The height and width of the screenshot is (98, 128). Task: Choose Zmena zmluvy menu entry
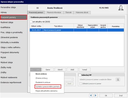(42, 78)
